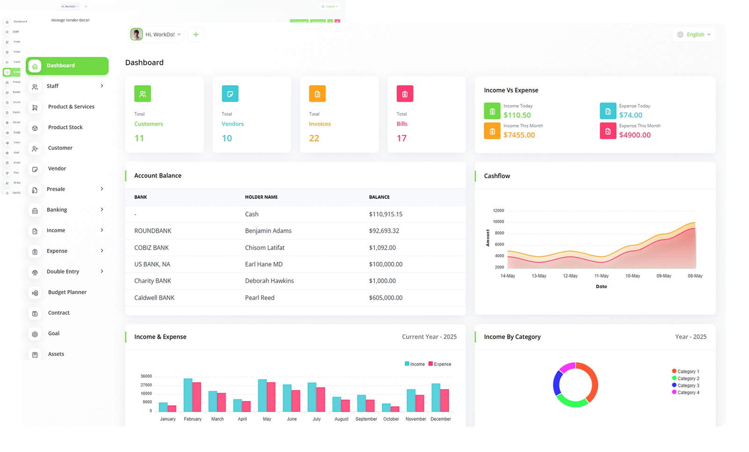749x452 pixels.
Task: Click the Budget Planner sidebar icon
Action: click(35, 293)
